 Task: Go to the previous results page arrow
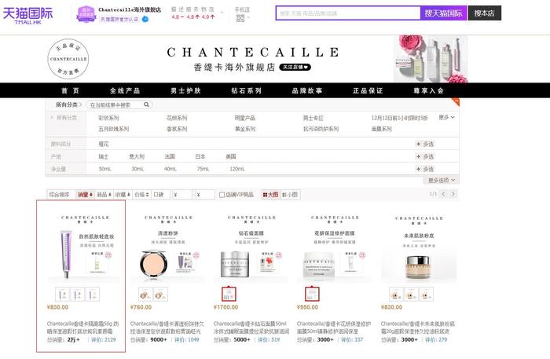[443, 194]
